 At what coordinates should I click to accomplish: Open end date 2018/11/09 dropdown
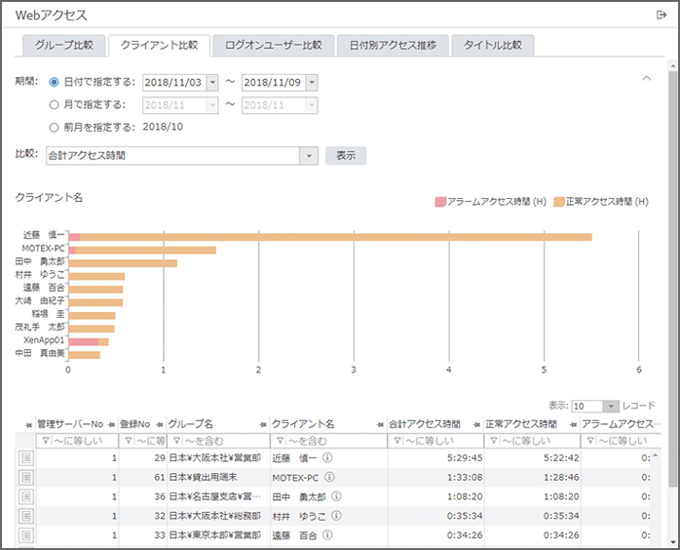coord(312,82)
